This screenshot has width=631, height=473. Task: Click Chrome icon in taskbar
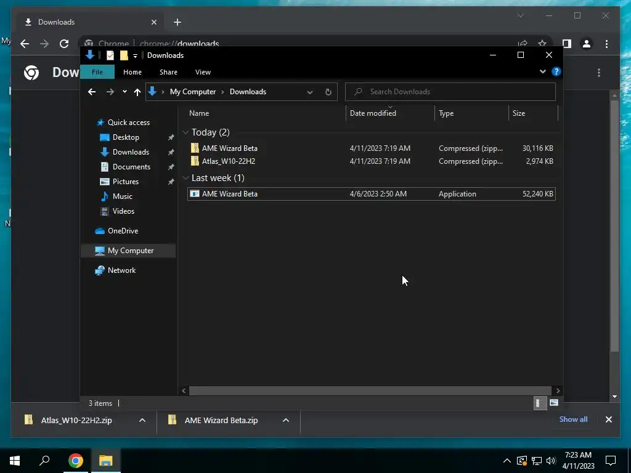pyautogui.click(x=75, y=461)
